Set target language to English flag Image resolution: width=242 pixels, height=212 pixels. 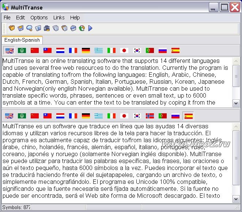tap(9, 116)
